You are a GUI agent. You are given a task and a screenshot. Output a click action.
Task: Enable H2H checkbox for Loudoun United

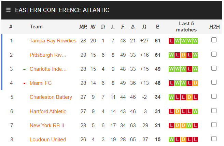[214, 138]
